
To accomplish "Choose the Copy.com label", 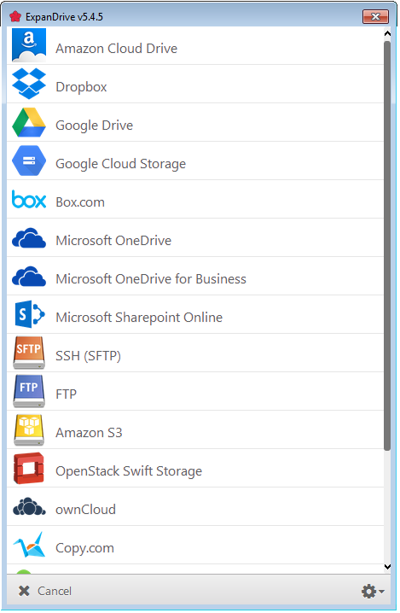I will coord(84,548).
